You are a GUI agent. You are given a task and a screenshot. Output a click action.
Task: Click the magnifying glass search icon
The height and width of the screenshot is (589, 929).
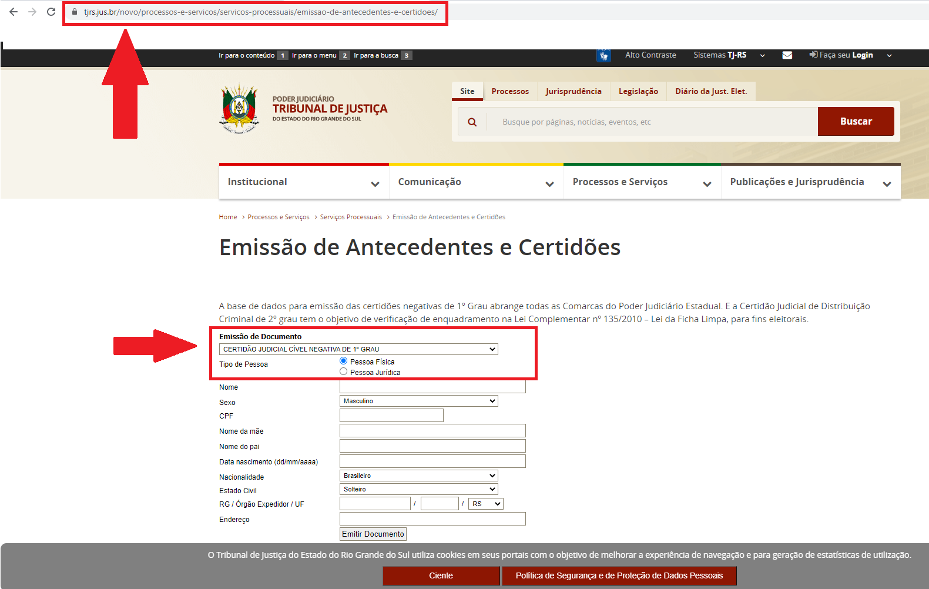coord(472,122)
